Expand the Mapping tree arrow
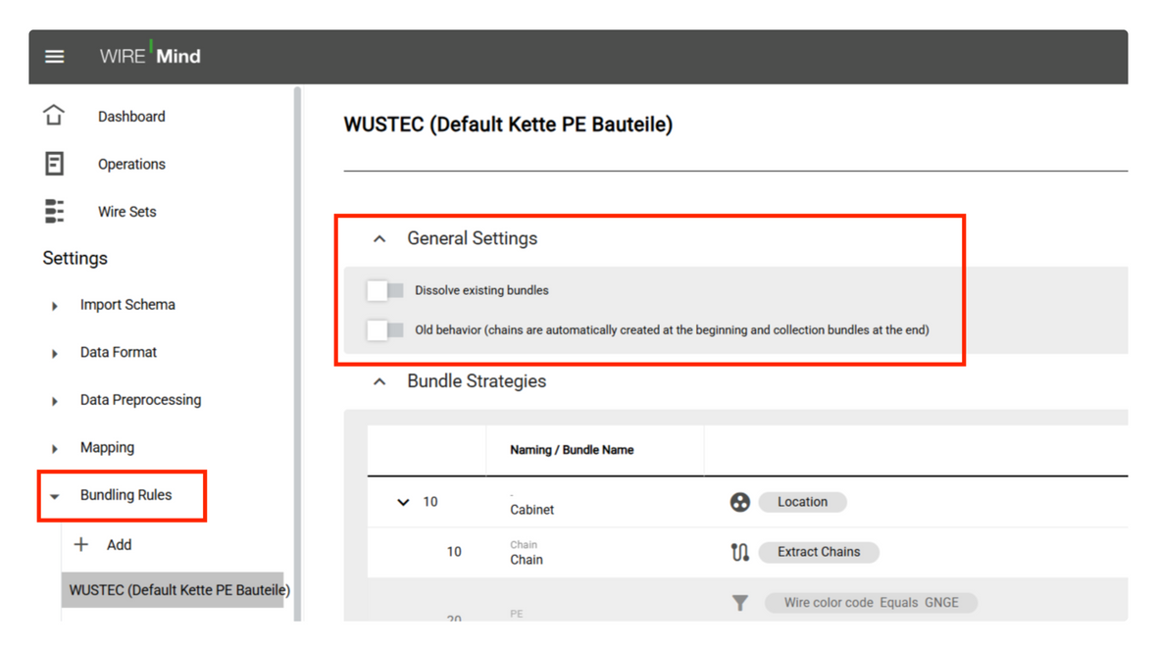Image resolution: width=1157 pixels, height=651 pixels. click(x=54, y=449)
